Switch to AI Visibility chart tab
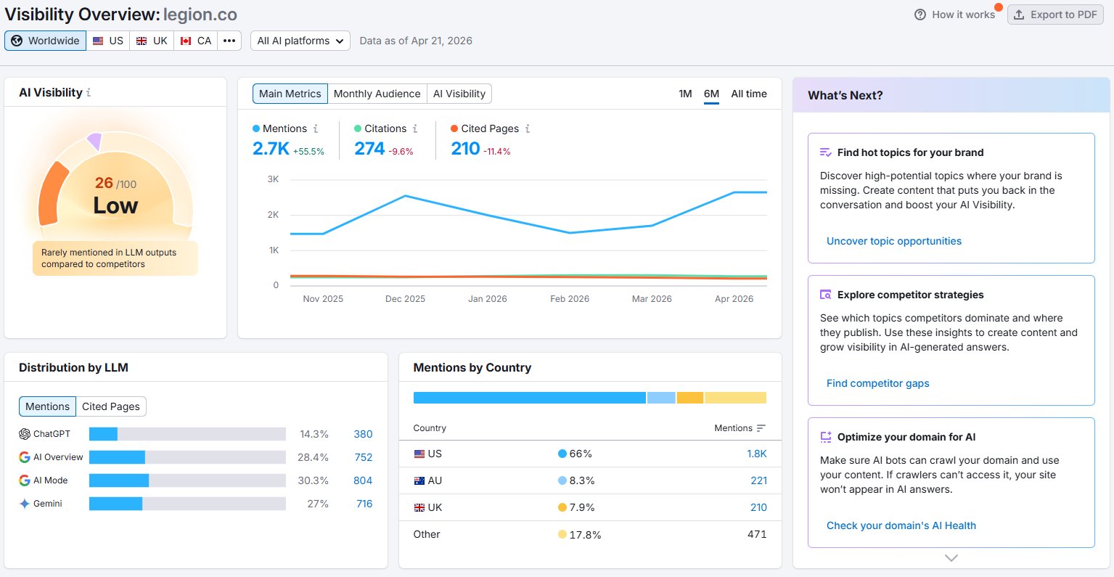Screen dimensions: 1114x577 click(x=459, y=94)
